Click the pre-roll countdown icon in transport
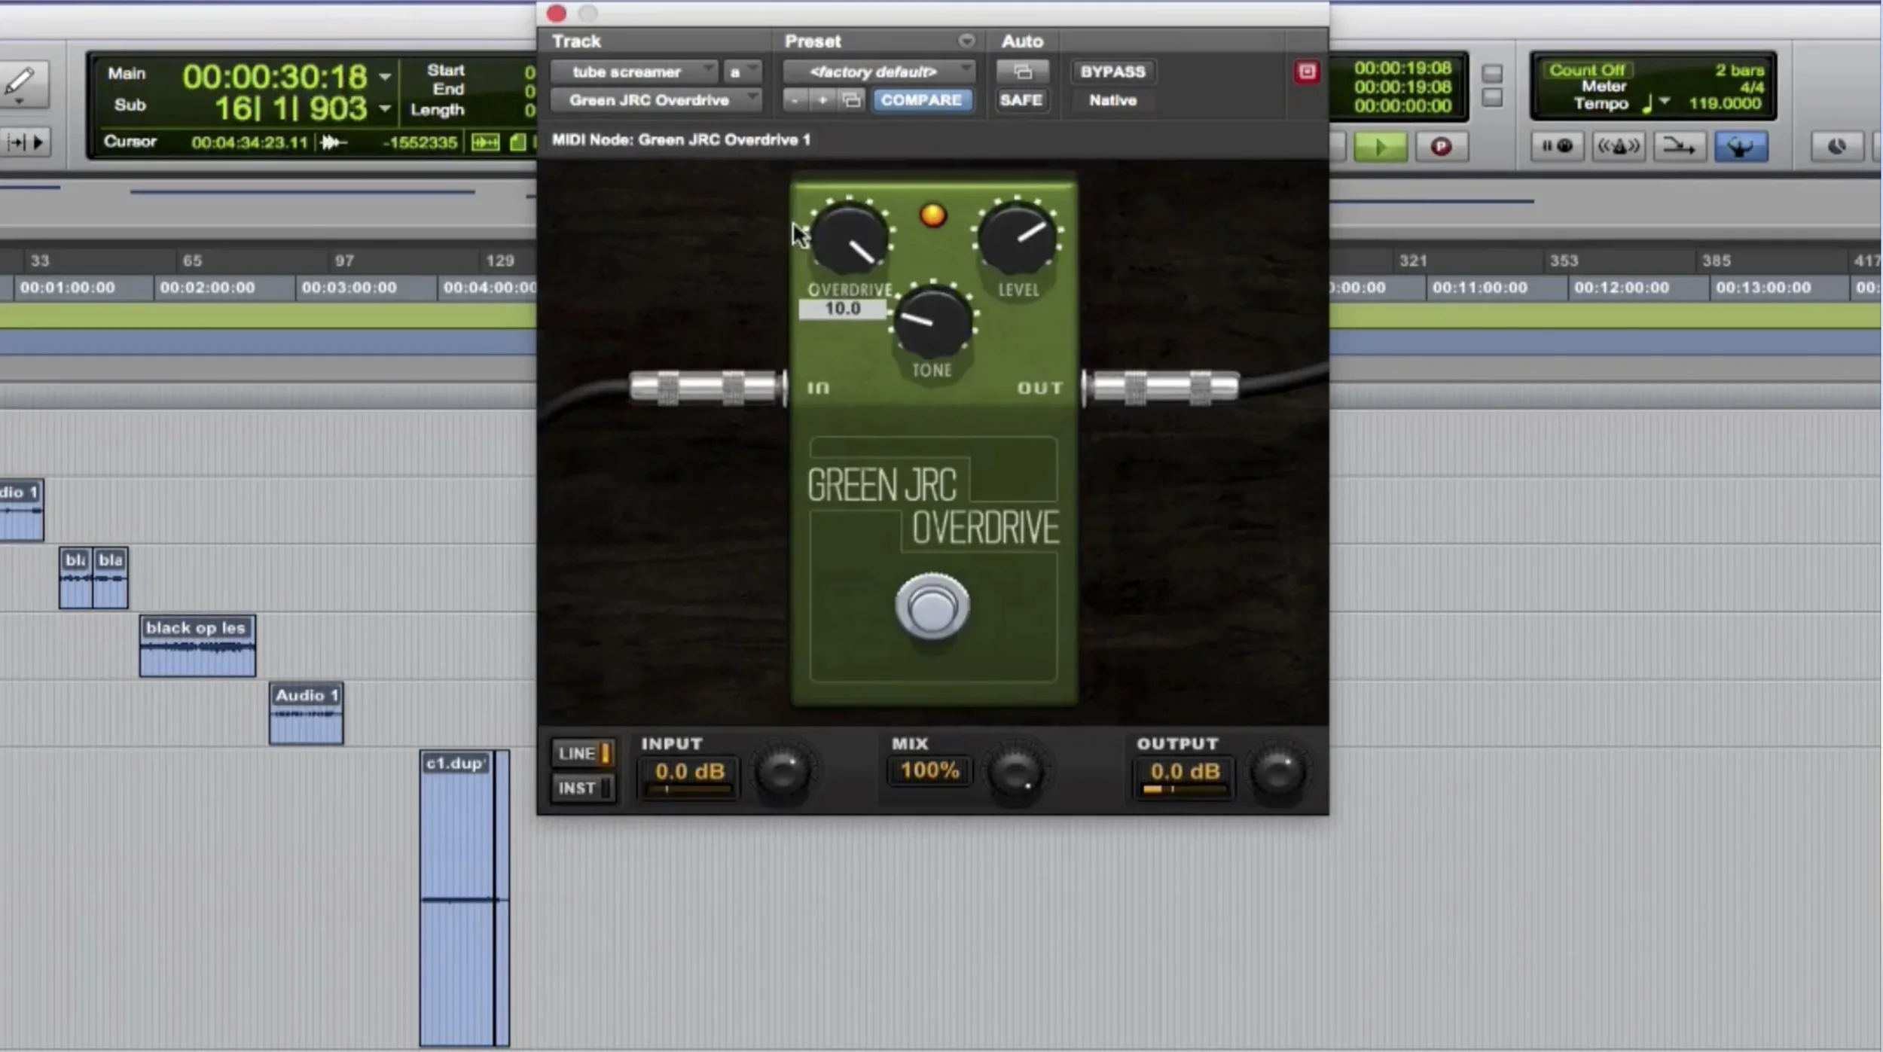Viewport: 1883px width, 1052px height. pos(1558,145)
